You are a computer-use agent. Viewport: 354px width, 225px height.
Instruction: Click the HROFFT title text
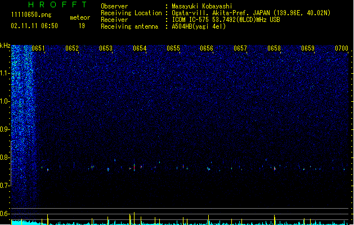[57, 4]
